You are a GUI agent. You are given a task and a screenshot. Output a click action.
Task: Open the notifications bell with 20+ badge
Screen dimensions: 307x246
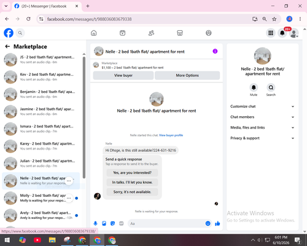[x=282, y=33]
